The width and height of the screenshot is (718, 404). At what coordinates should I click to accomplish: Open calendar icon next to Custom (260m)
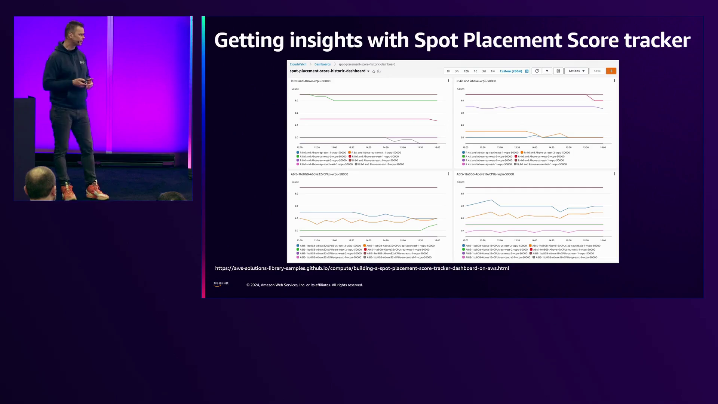point(527,71)
